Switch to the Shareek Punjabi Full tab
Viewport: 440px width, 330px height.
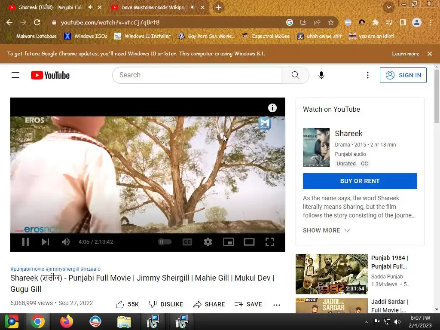(51, 7)
